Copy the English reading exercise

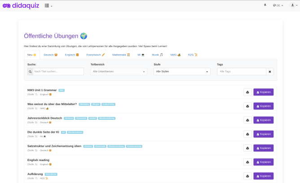(x=264, y=162)
